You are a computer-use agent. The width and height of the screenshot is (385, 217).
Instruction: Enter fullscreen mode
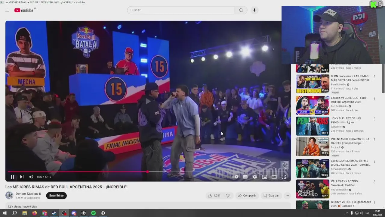tap(284, 177)
